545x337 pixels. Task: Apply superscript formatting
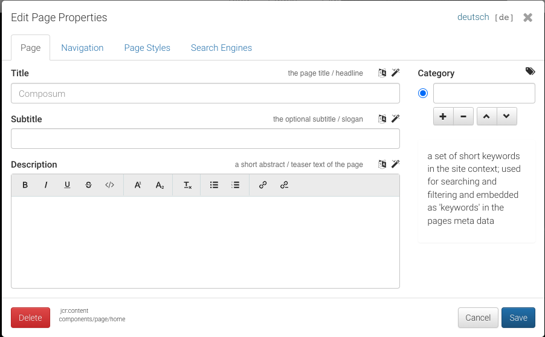[x=138, y=185]
